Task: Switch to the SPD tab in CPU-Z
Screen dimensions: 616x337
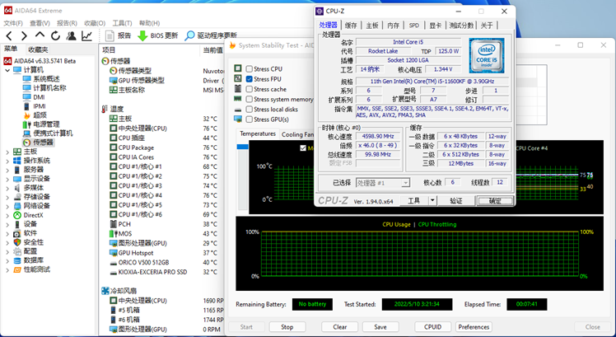Action: pos(413,26)
